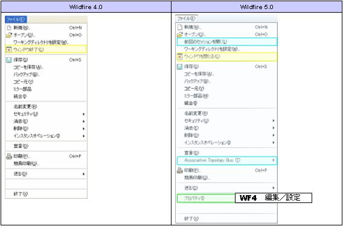Choose ワーキングディレクトリを設定 in Wildfire 4.0 menu
The width and height of the screenshot is (343, 226).
(x=41, y=42)
